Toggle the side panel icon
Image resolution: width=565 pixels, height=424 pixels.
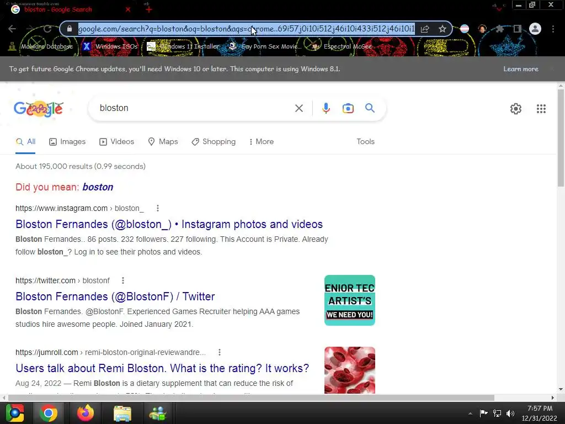tap(518, 29)
